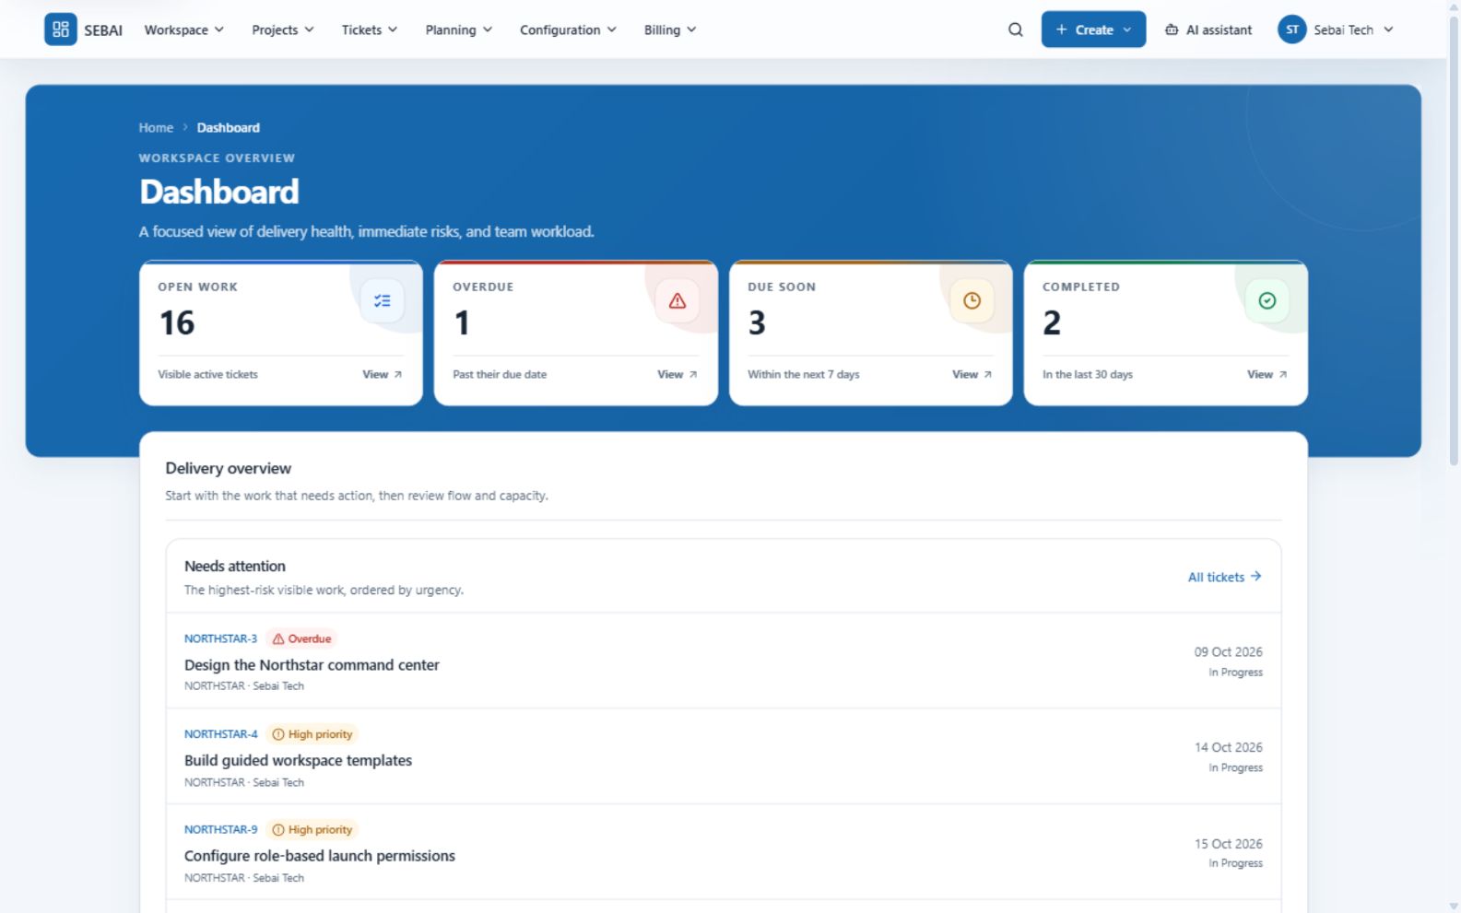
Task: Expand the Planning menu
Action: pyautogui.click(x=459, y=29)
